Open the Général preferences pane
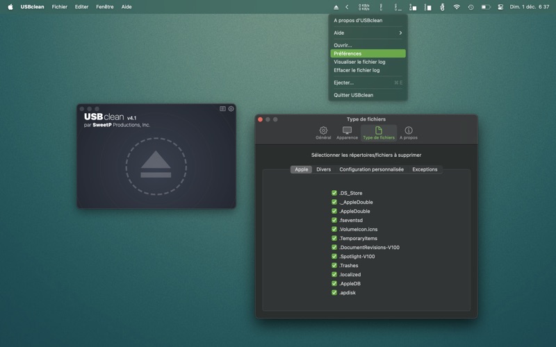556x347 pixels. (323, 133)
